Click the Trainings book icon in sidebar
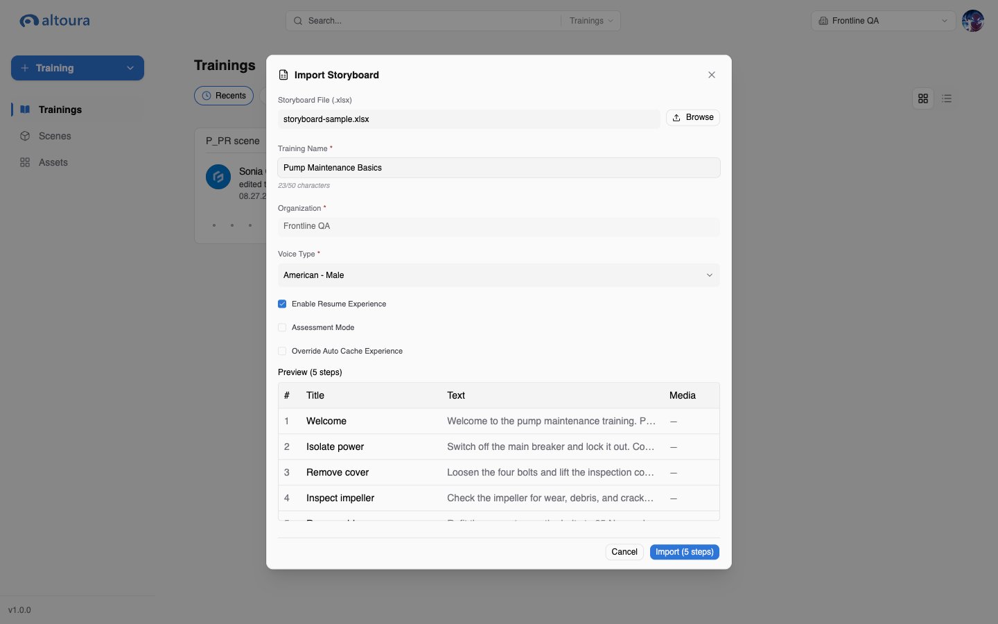The image size is (998, 624). [x=25, y=110]
